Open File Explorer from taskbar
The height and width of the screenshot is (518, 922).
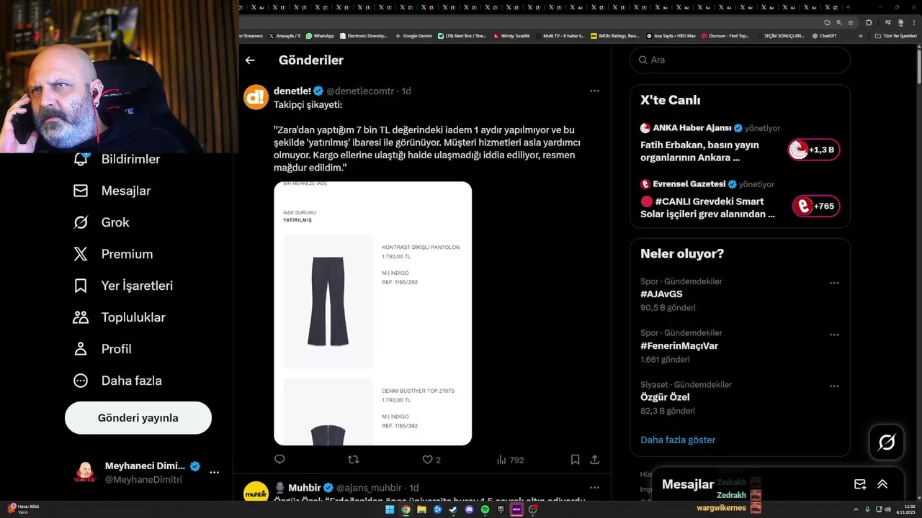421,509
